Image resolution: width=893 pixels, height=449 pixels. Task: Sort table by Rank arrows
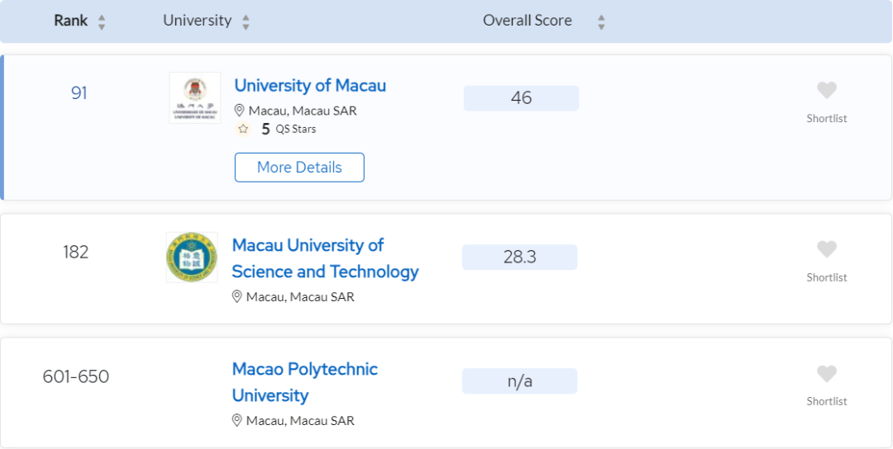point(102,22)
